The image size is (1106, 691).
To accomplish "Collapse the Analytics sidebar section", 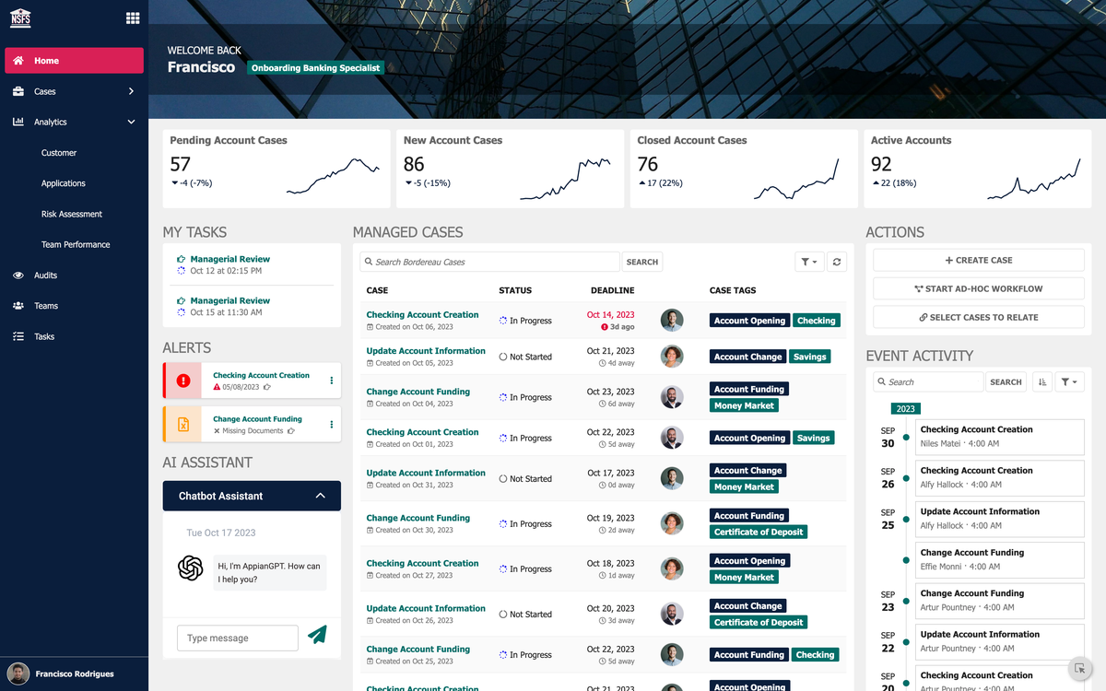I will 131,122.
